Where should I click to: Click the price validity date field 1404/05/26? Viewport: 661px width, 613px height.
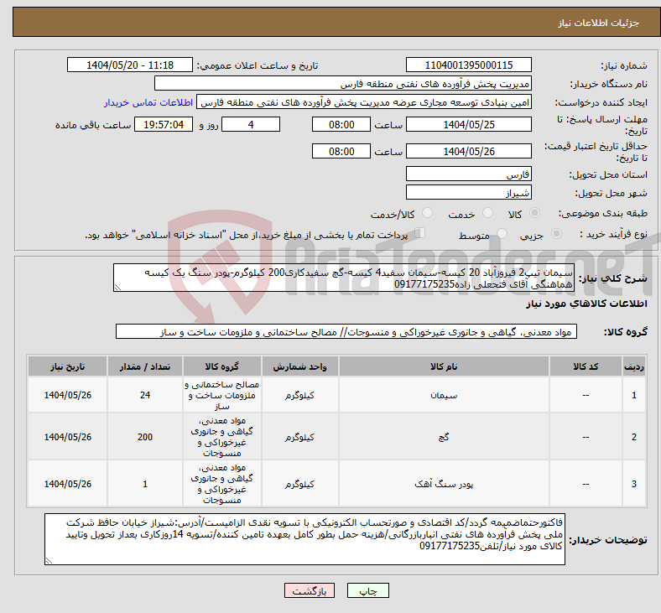tap(468, 151)
